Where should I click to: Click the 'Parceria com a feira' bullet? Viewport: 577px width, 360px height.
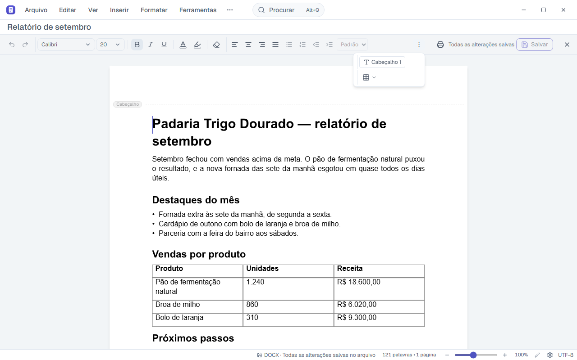point(228,234)
